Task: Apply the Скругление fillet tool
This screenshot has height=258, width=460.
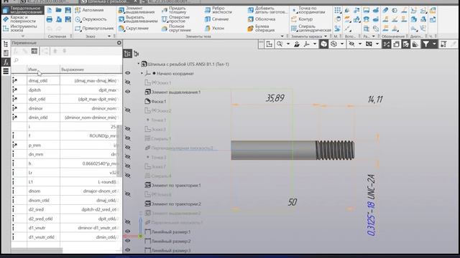Action: click(134, 29)
